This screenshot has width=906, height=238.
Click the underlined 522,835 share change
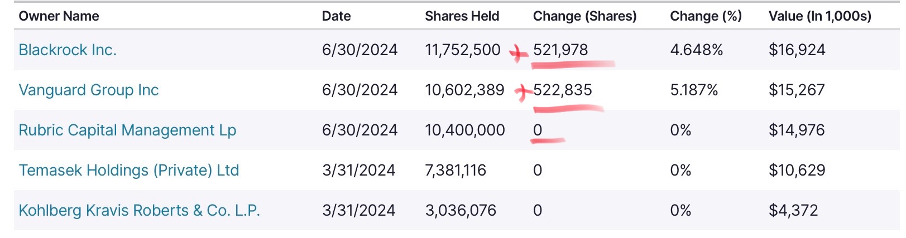pyautogui.click(x=563, y=90)
